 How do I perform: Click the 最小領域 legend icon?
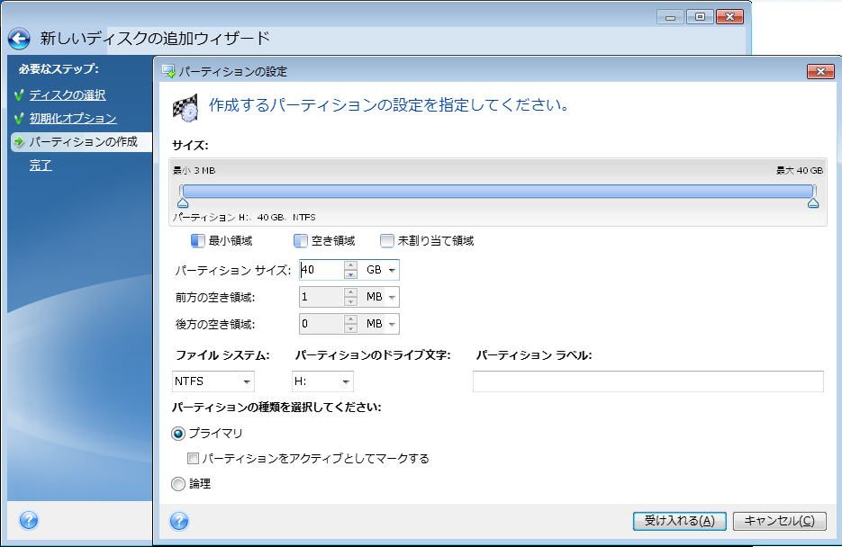[197, 241]
